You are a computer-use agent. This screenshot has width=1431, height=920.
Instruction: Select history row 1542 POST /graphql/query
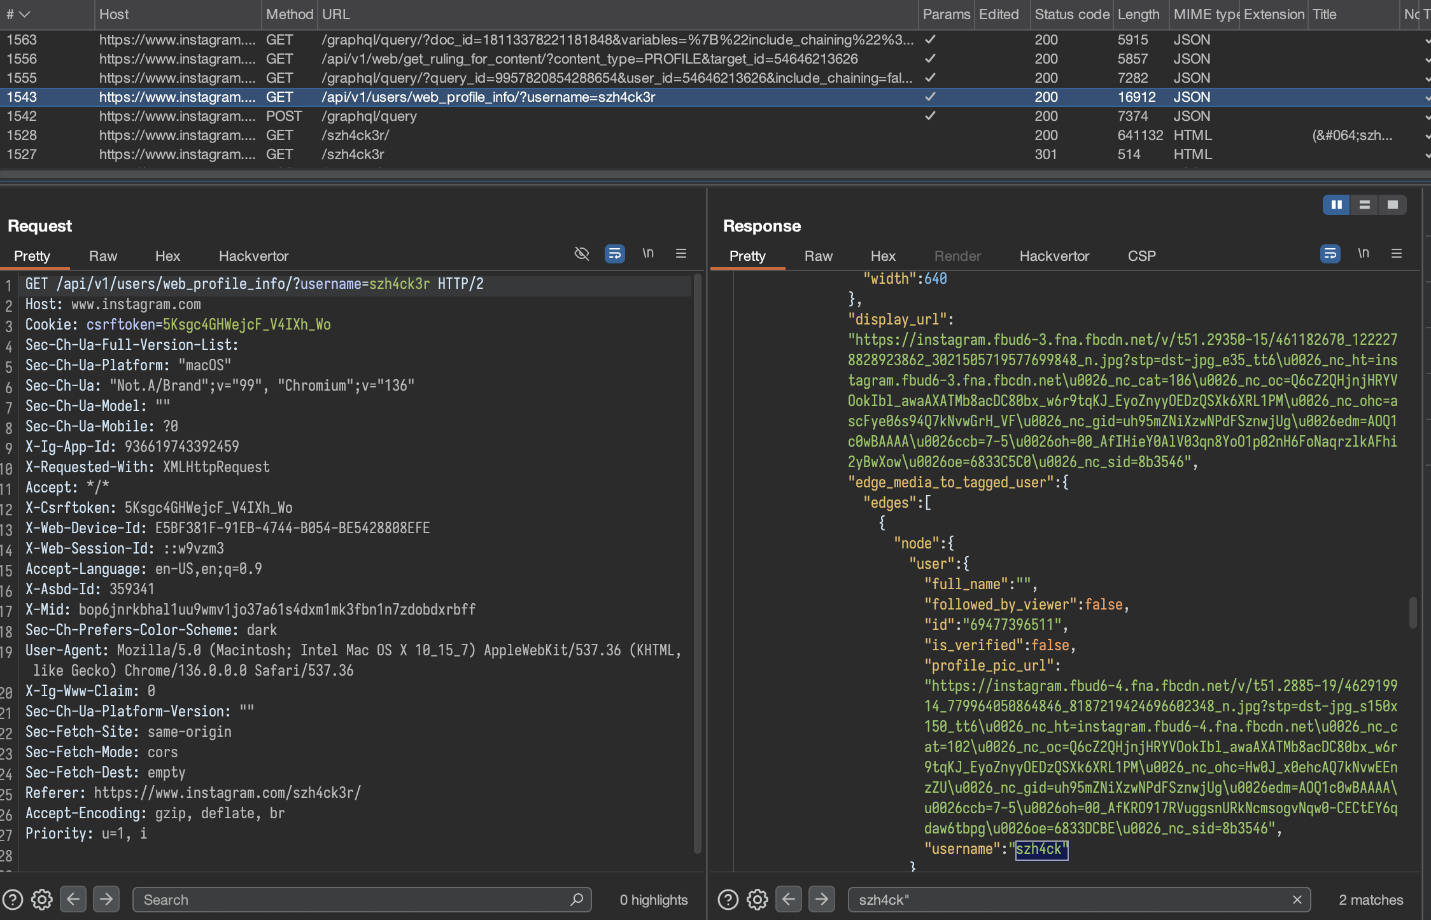tap(715, 116)
